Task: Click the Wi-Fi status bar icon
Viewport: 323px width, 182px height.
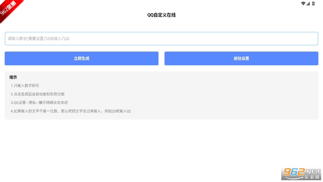Action: pos(303,4)
